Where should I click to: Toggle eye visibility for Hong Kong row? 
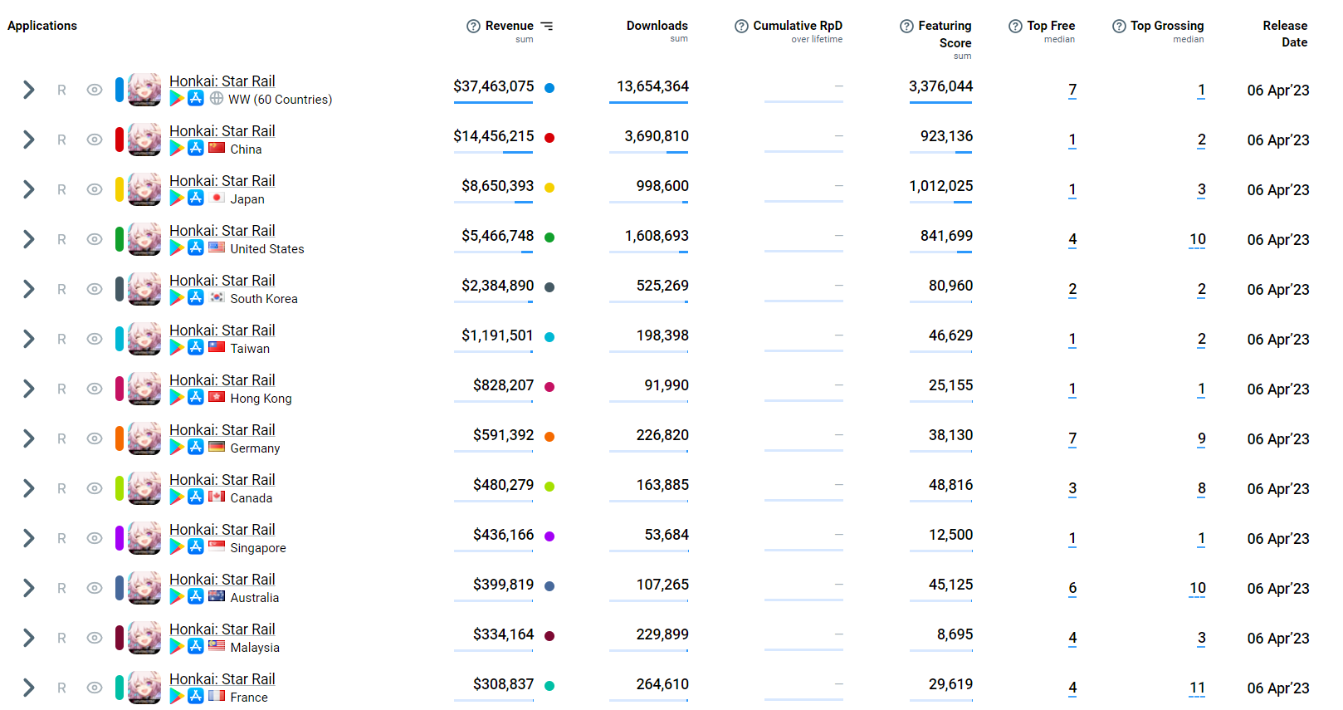95,389
